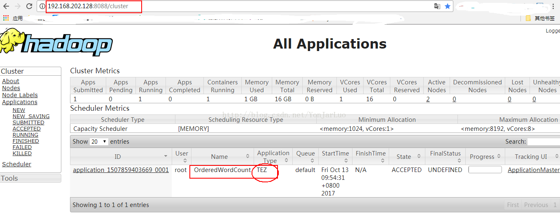The height and width of the screenshot is (221, 560).
Task: Select the 16 GB Memory Total value
Action: 282,99
